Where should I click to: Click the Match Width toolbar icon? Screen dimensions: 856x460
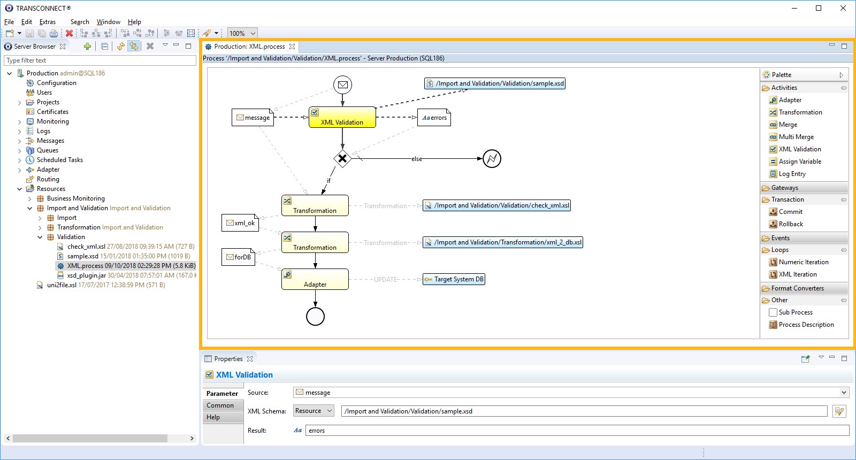pos(166,33)
